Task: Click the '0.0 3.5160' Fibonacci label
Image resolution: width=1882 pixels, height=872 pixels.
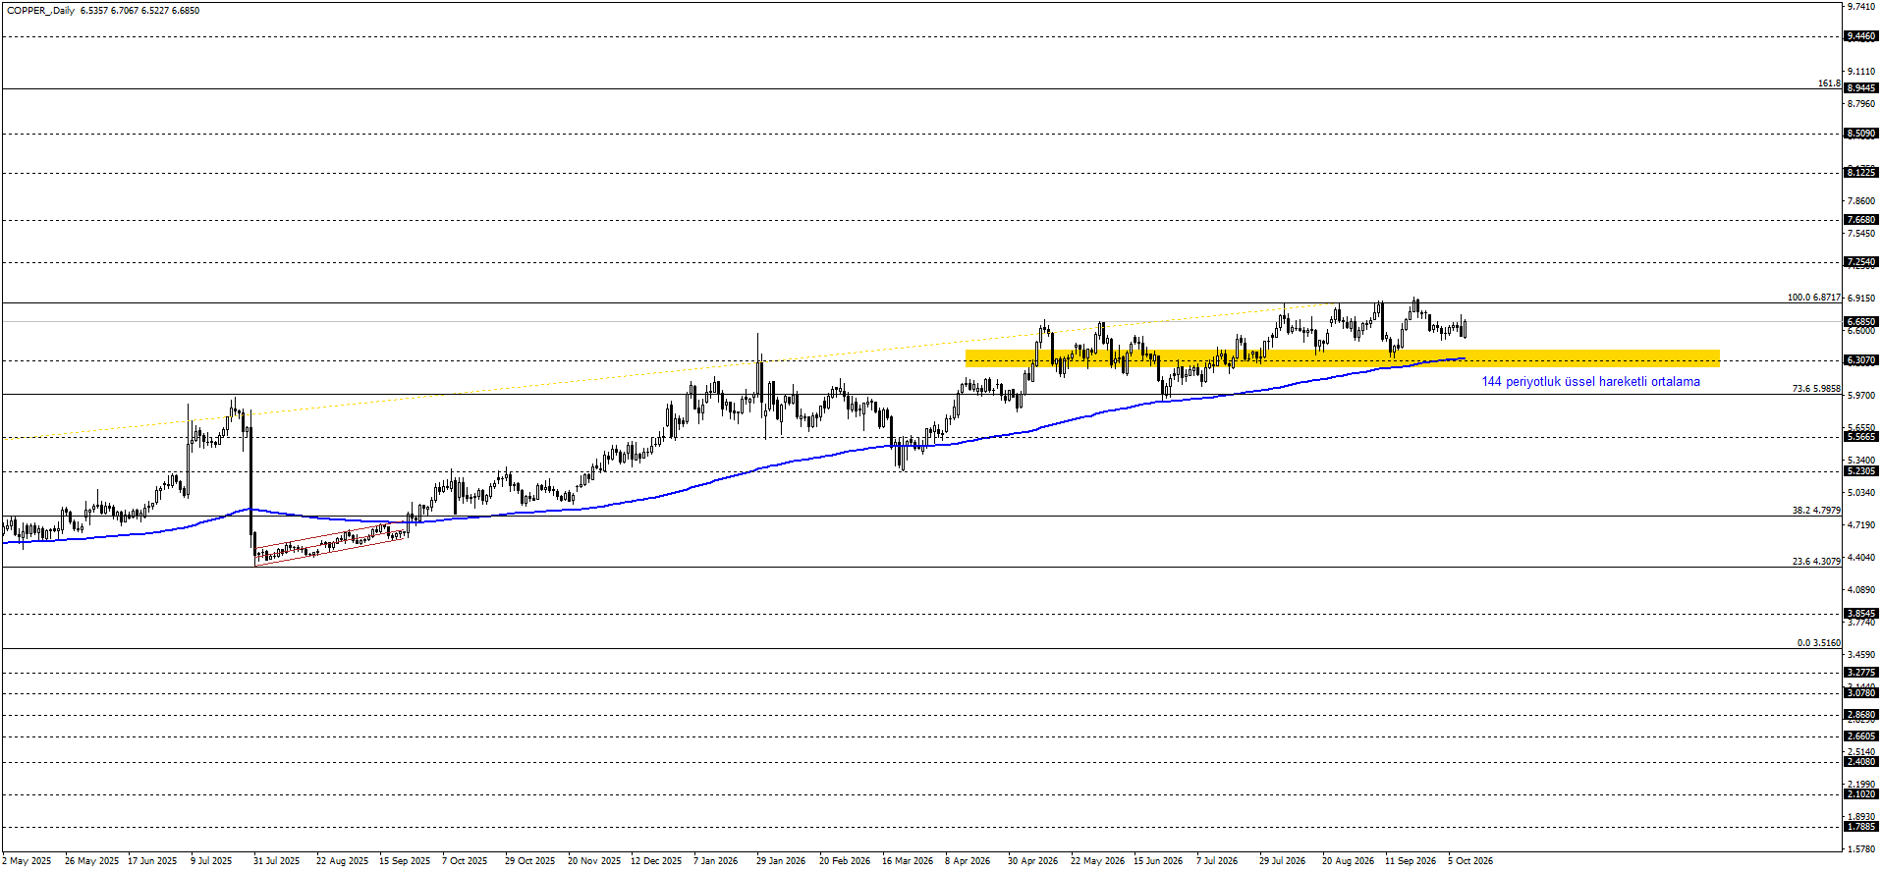Action: (1819, 643)
